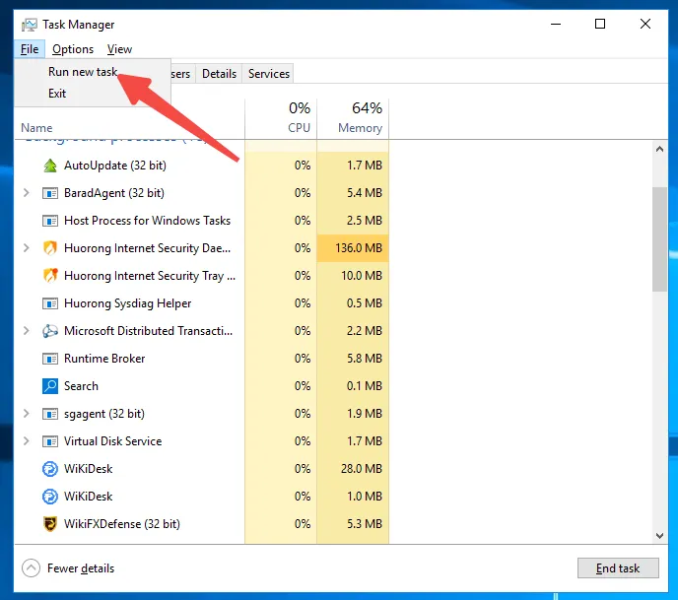Click the Fewer details circle arrow icon
678x600 pixels.
coord(32,568)
